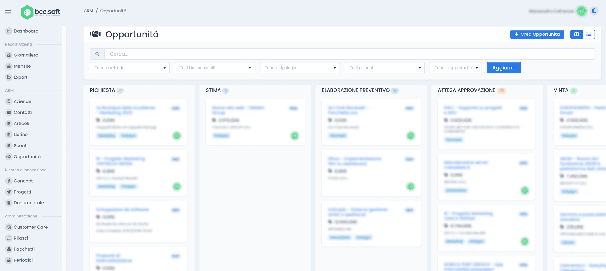Open the hamburger menu icon
This screenshot has height=271, width=606.
point(8,12)
